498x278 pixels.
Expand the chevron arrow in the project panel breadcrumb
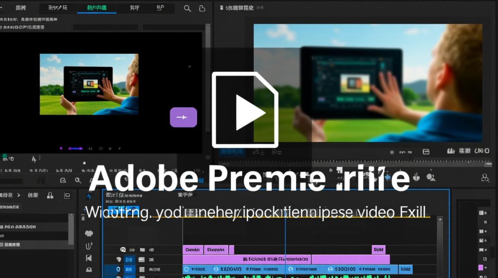19,195
